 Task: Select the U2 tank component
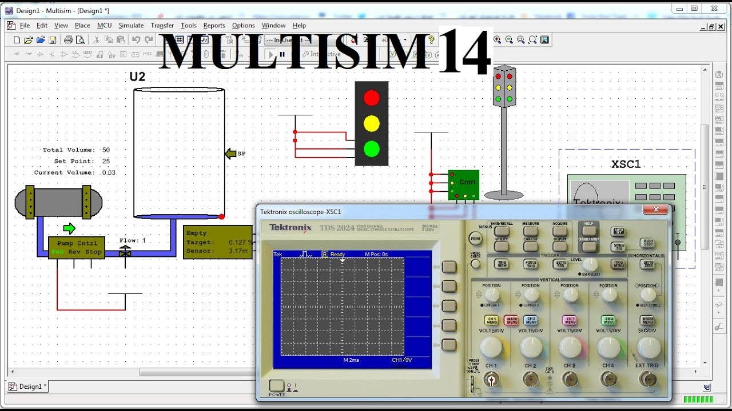tap(179, 152)
